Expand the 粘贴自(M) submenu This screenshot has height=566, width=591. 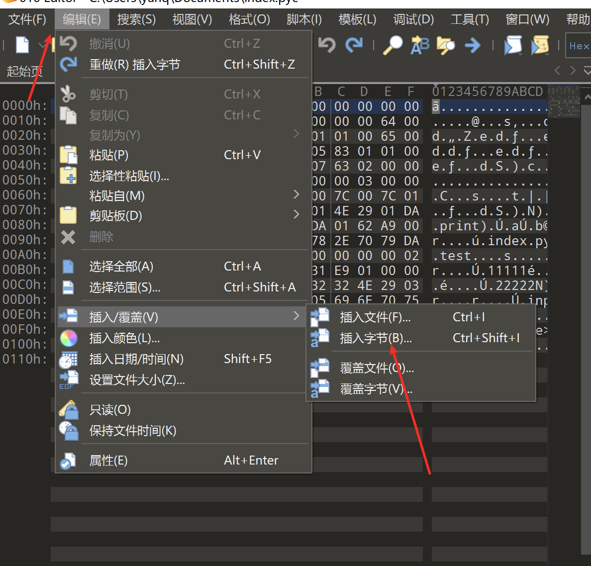(x=184, y=195)
